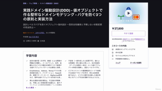
Task: Click first breadcrumb chevron after 開発
Action: 28,4
